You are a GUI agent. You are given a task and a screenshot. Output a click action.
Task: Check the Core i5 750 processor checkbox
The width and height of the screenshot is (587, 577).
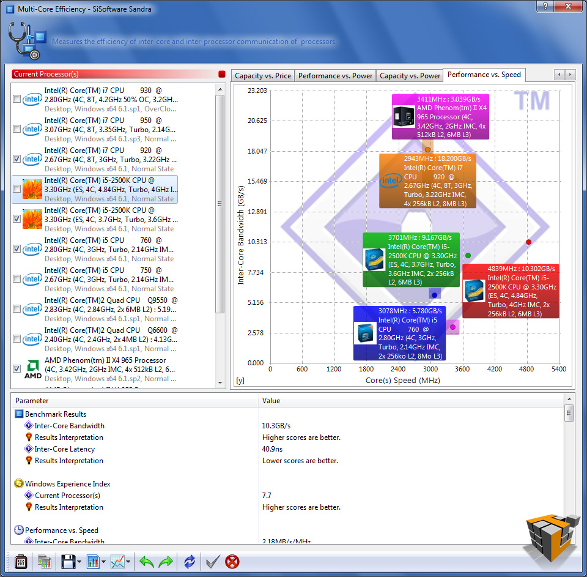pos(17,279)
